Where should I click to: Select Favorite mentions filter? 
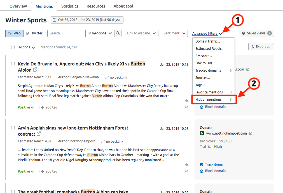click(214, 92)
